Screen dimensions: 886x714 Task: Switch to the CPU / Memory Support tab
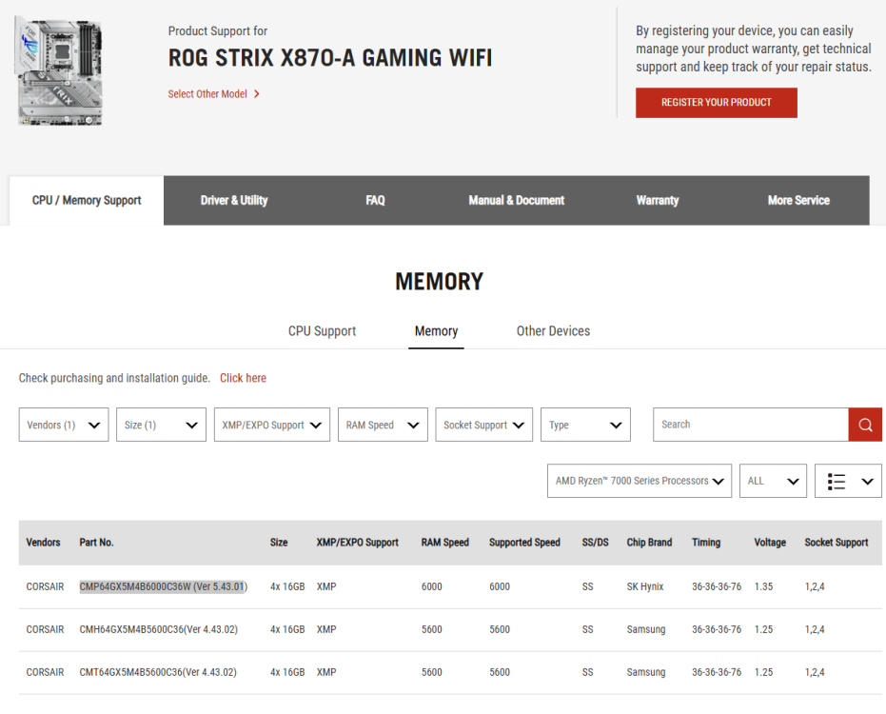[87, 201]
